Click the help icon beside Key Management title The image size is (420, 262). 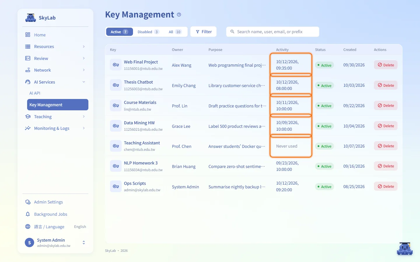point(179,15)
